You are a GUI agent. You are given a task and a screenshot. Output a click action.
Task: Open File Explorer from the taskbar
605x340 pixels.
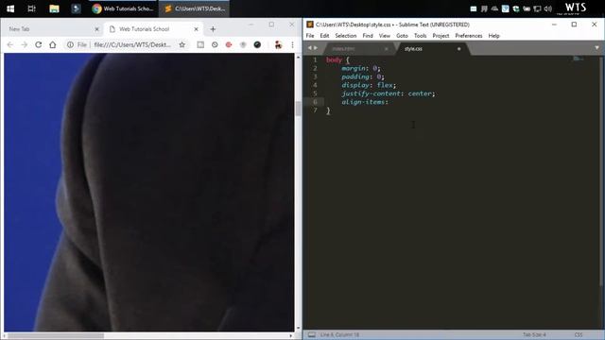pyautogui.click(x=54, y=8)
